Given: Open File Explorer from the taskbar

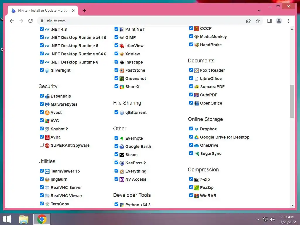Looking at the screenshot, I should tap(24, 219).
